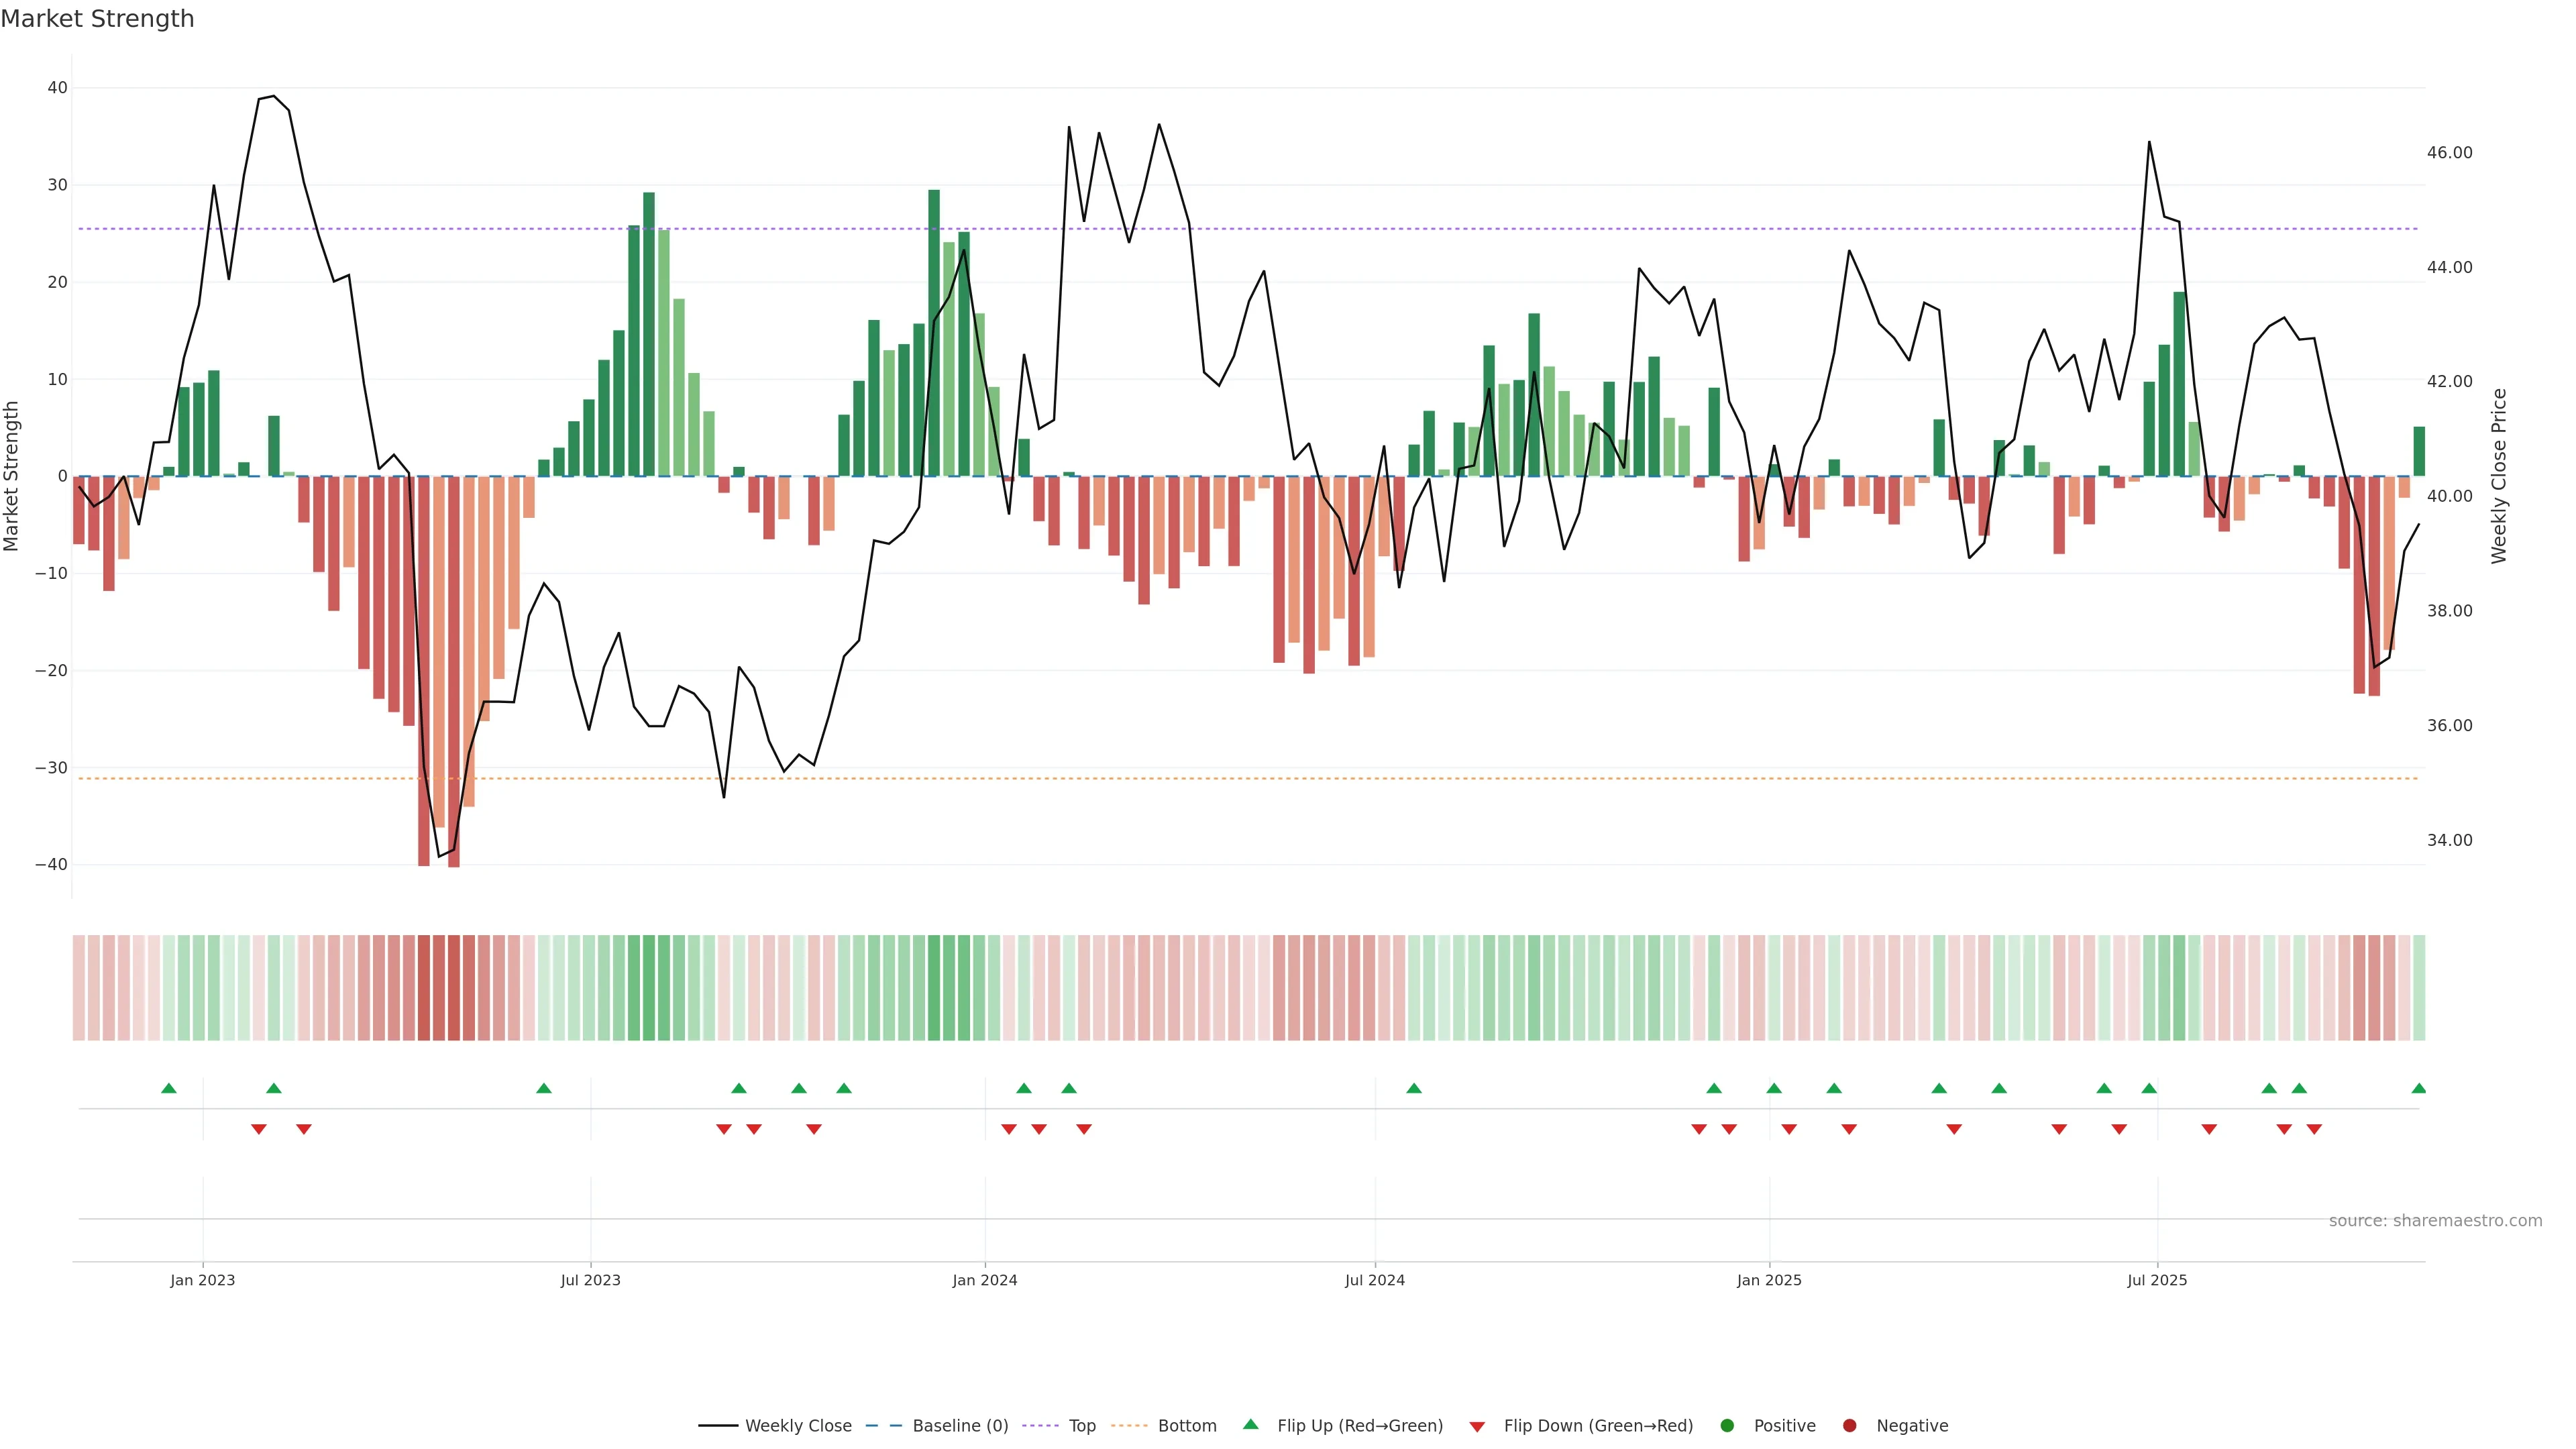Screen dimensions: 2576x1449
Task: Click the 'Weekly Close Price' axis title
Action: pyautogui.click(x=2499, y=476)
